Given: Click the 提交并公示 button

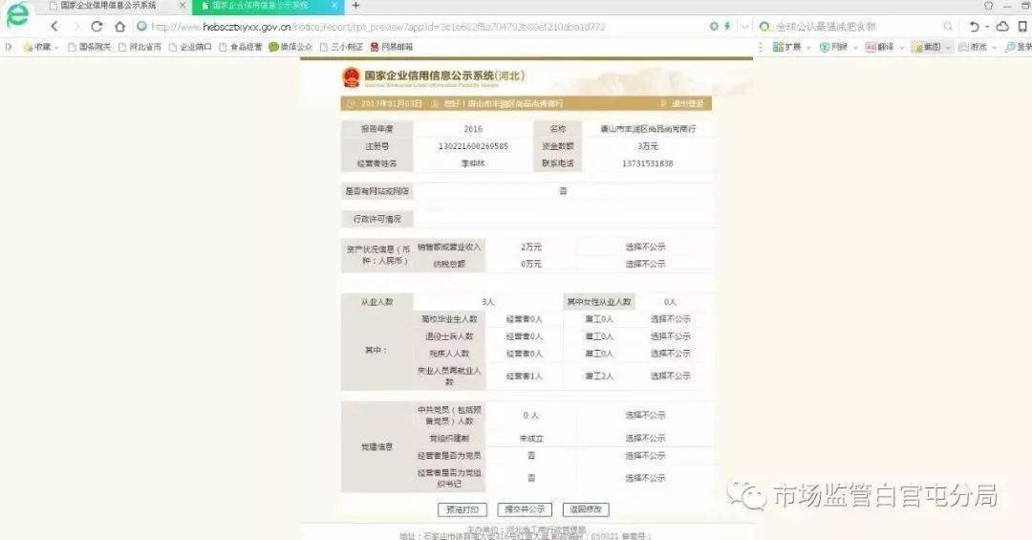Looking at the screenshot, I should coord(525,509).
